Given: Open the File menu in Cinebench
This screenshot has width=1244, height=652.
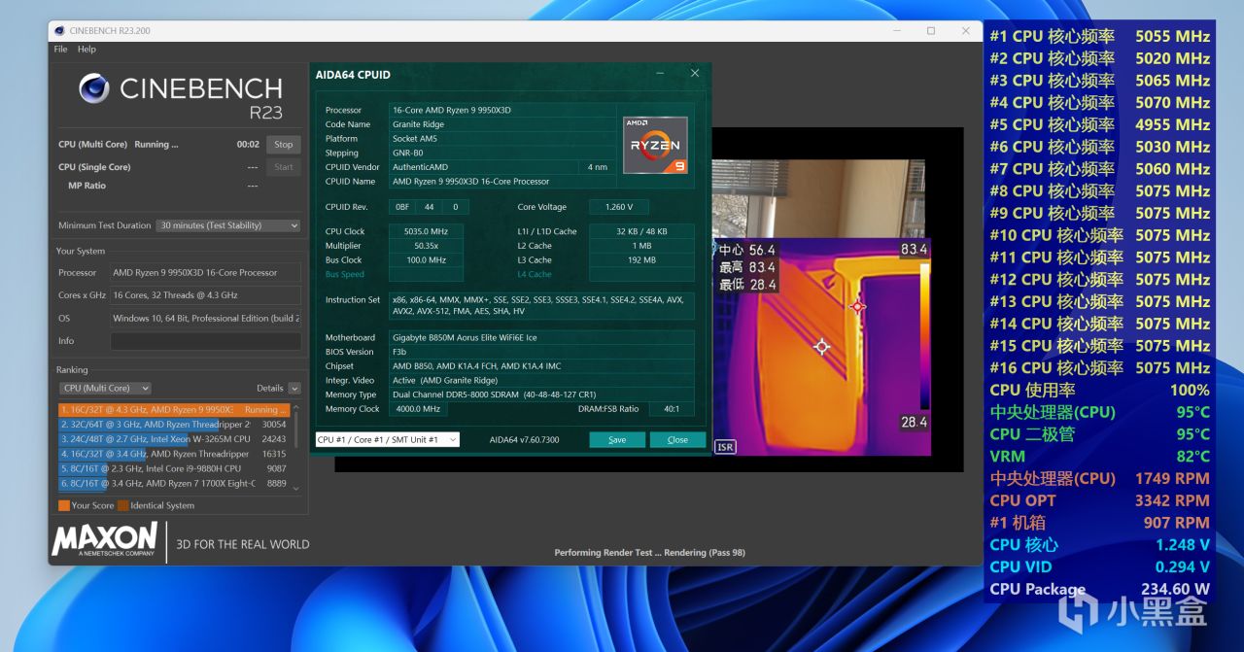Looking at the screenshot, I should (x=60, y=49).
